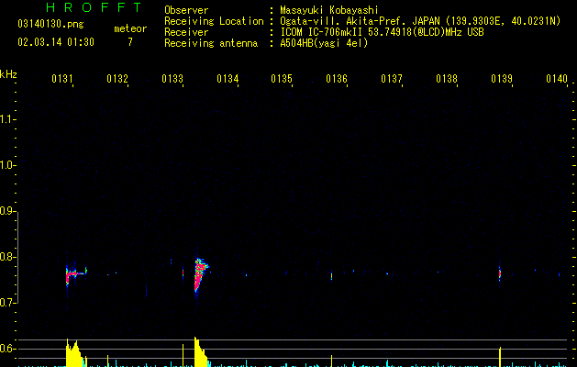Click the yellow power peak below 0131
577x367 pixels.
(x=74, y=353)
